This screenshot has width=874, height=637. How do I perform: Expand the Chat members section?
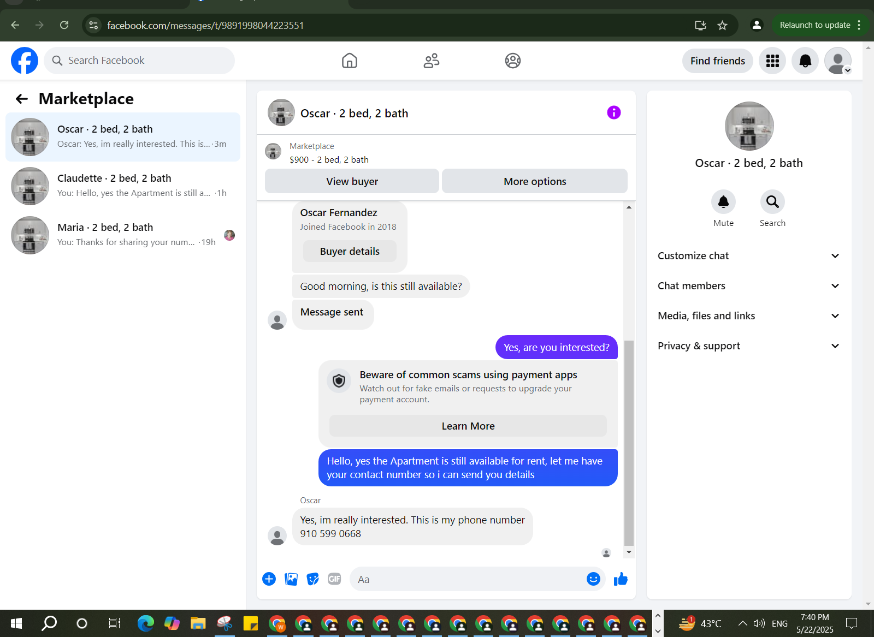pos(749,286)
